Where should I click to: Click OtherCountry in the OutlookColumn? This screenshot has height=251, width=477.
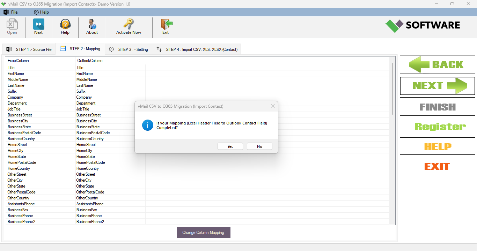tap(87, 198)
